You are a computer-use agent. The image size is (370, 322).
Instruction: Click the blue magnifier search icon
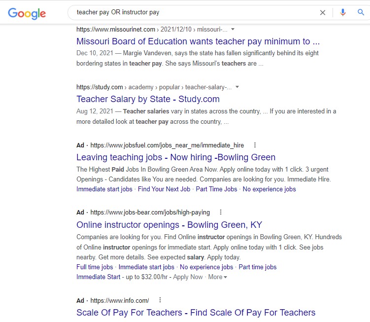pos(361,12)
